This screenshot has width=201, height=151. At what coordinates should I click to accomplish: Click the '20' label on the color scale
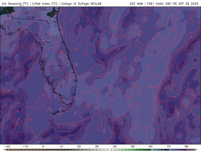(x=79, y=146)
